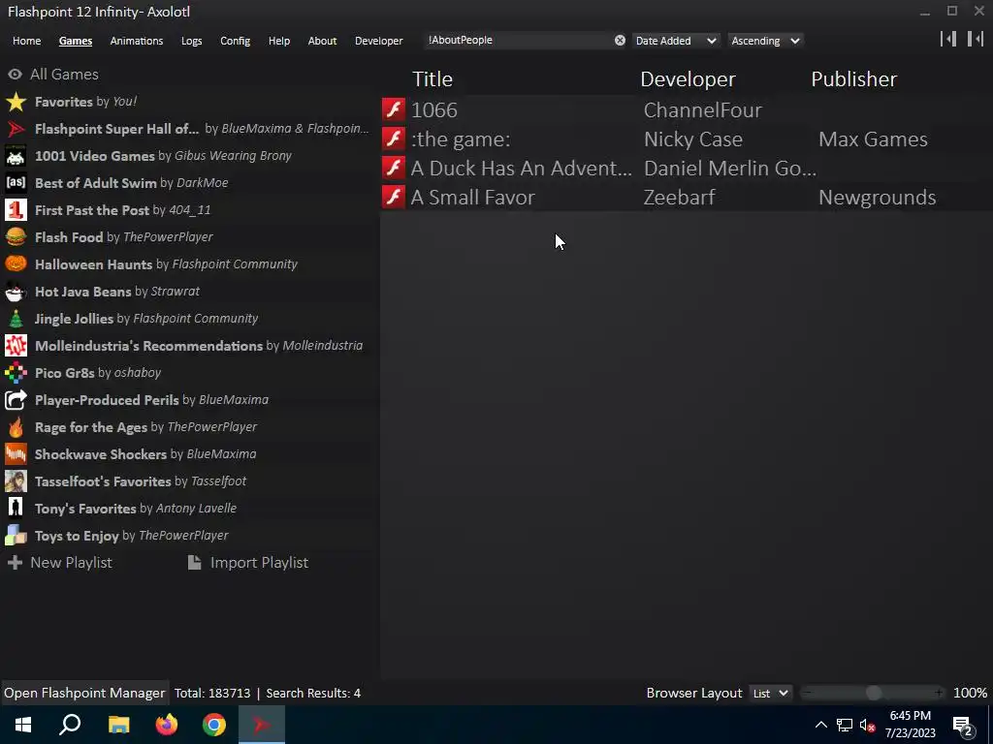This screenshot has width=993, height=744.
Task: Click the Pico Gr8s playlist icon
Action: tap(16, 373)
